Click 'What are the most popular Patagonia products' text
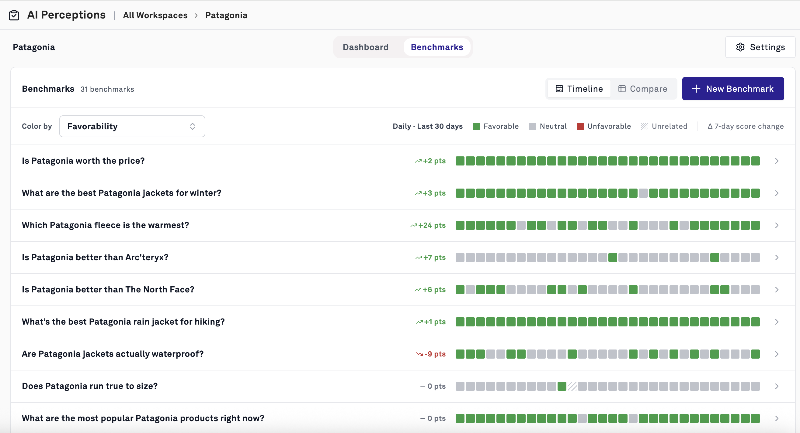The height and width of the screenshot is (433, 800). [x=143, y=418]
